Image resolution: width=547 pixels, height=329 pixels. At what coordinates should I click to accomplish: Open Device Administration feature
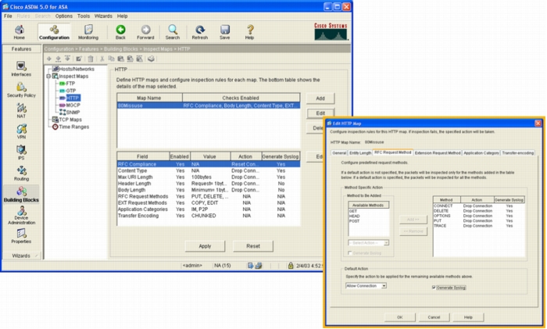(x=21, y=215)
